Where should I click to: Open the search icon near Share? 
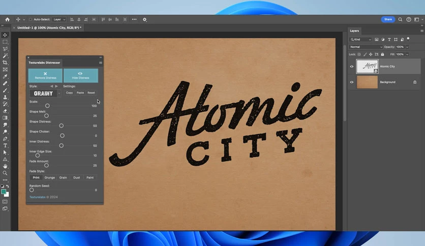(x=400, y=19)
